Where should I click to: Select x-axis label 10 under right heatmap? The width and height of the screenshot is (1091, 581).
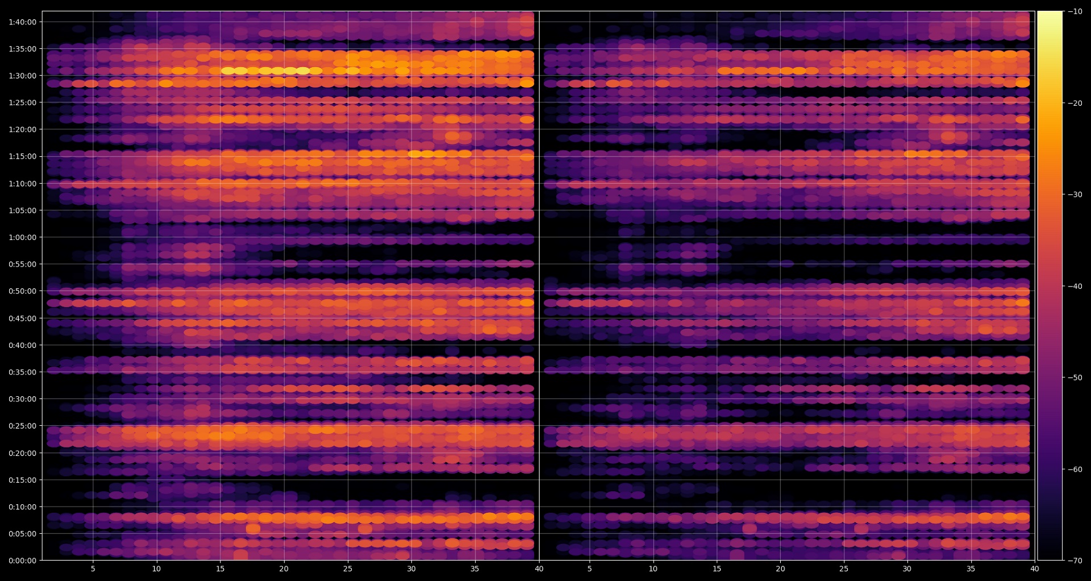pos(653,568)
